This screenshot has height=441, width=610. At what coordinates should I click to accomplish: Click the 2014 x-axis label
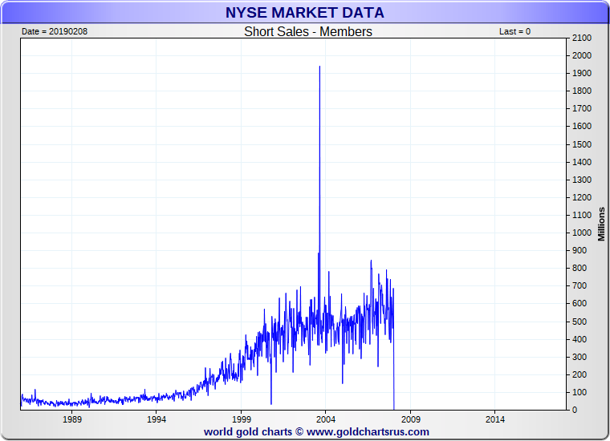point(495,419)
